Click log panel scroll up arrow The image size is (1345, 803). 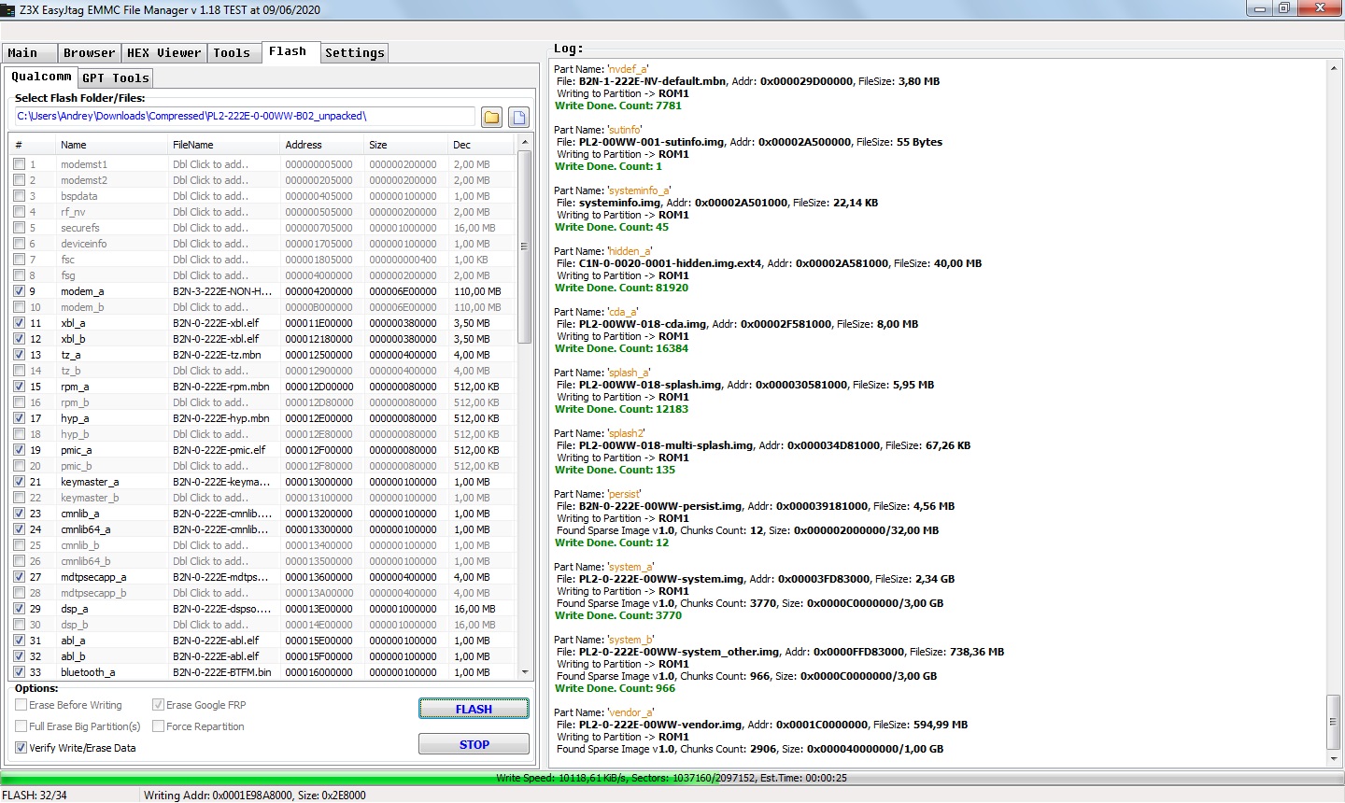point(1334,68)
